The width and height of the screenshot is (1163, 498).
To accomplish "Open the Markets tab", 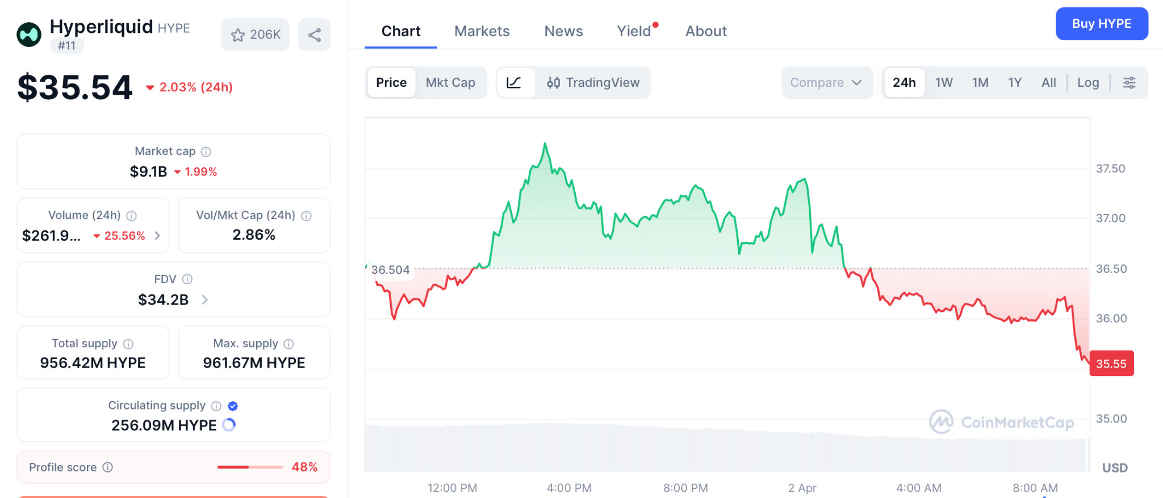I will (x=482, y=31).
